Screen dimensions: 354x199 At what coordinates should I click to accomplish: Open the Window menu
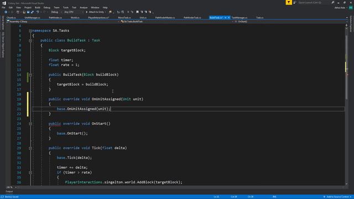(x=95, y=7)
